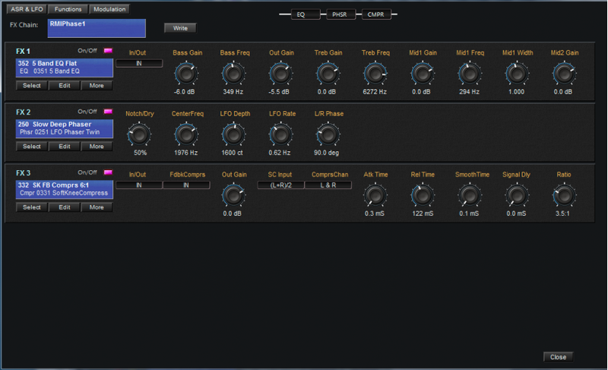Click the CMPR block in signal chain
This screenshot has width=608, height=370.
click(375, 14)
